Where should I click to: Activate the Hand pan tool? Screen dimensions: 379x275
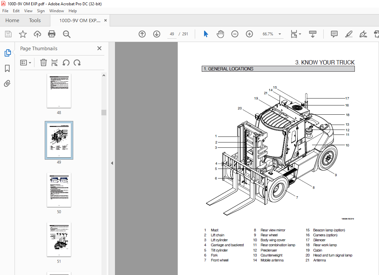(x=220, y=34)
